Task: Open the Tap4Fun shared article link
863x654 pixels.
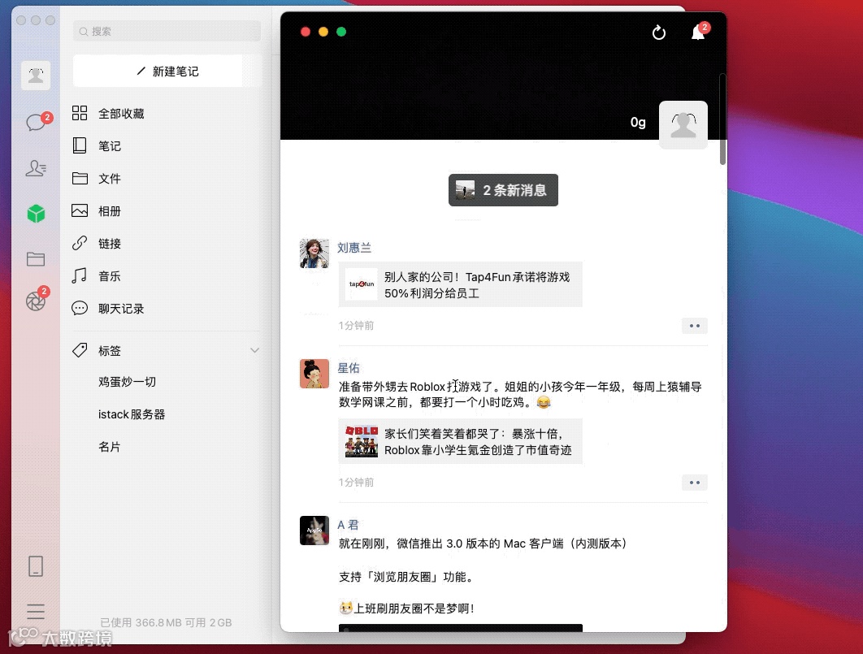Action: click(x=460, y=284)
